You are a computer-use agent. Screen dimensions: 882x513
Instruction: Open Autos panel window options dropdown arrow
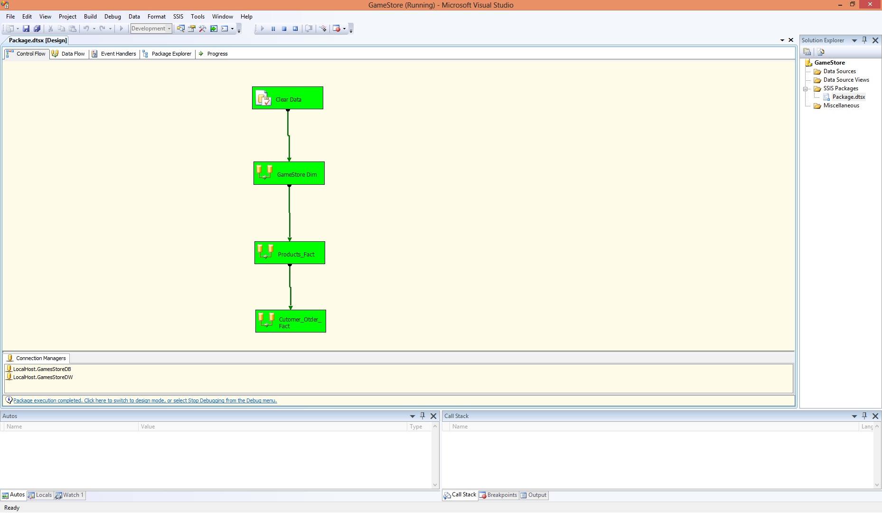(x=412, y=416)
